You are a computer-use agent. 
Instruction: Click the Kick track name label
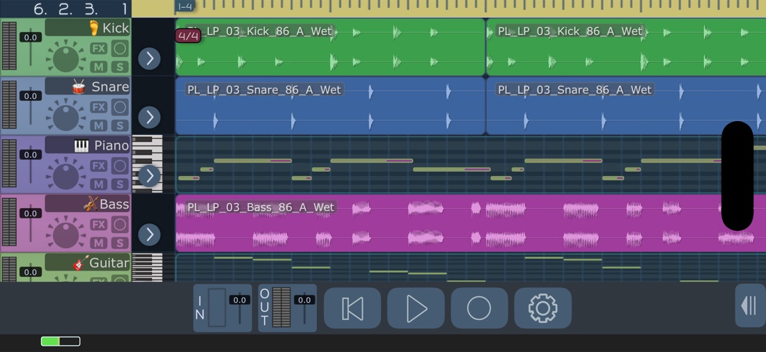[116, 28]
